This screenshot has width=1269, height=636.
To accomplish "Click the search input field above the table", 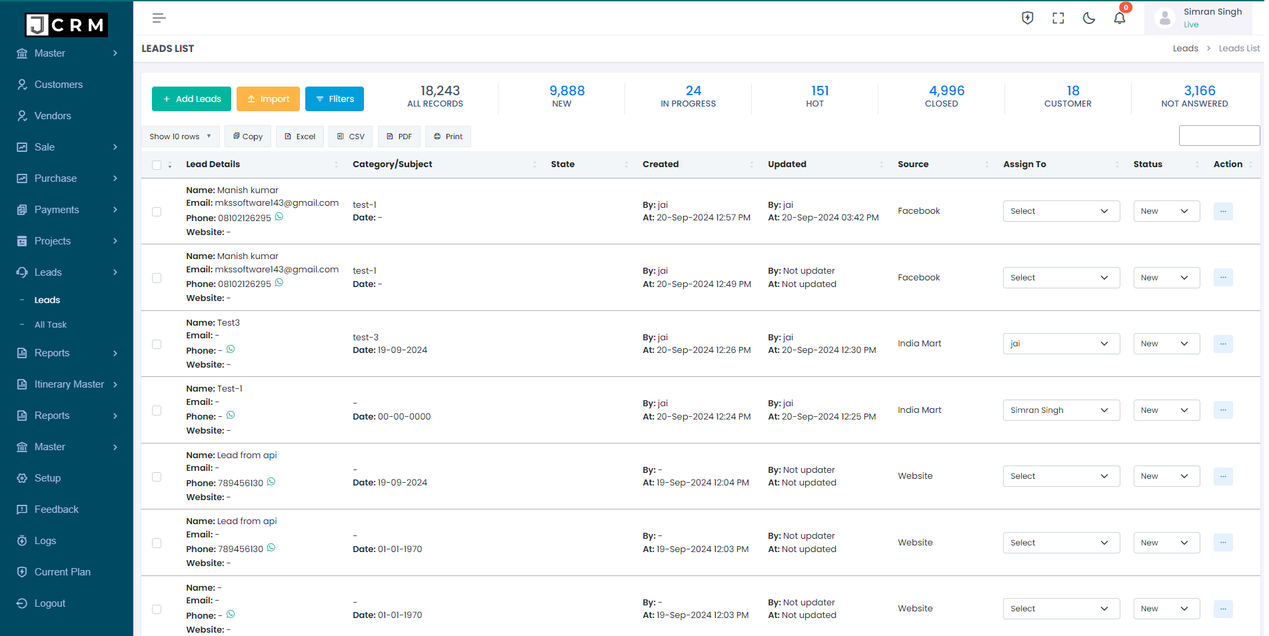I will (x=1219, y=135).
